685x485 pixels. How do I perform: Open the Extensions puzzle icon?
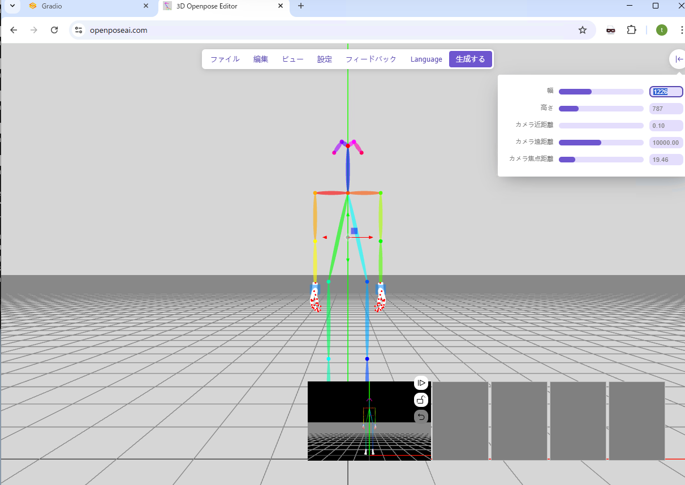[632, 30]
